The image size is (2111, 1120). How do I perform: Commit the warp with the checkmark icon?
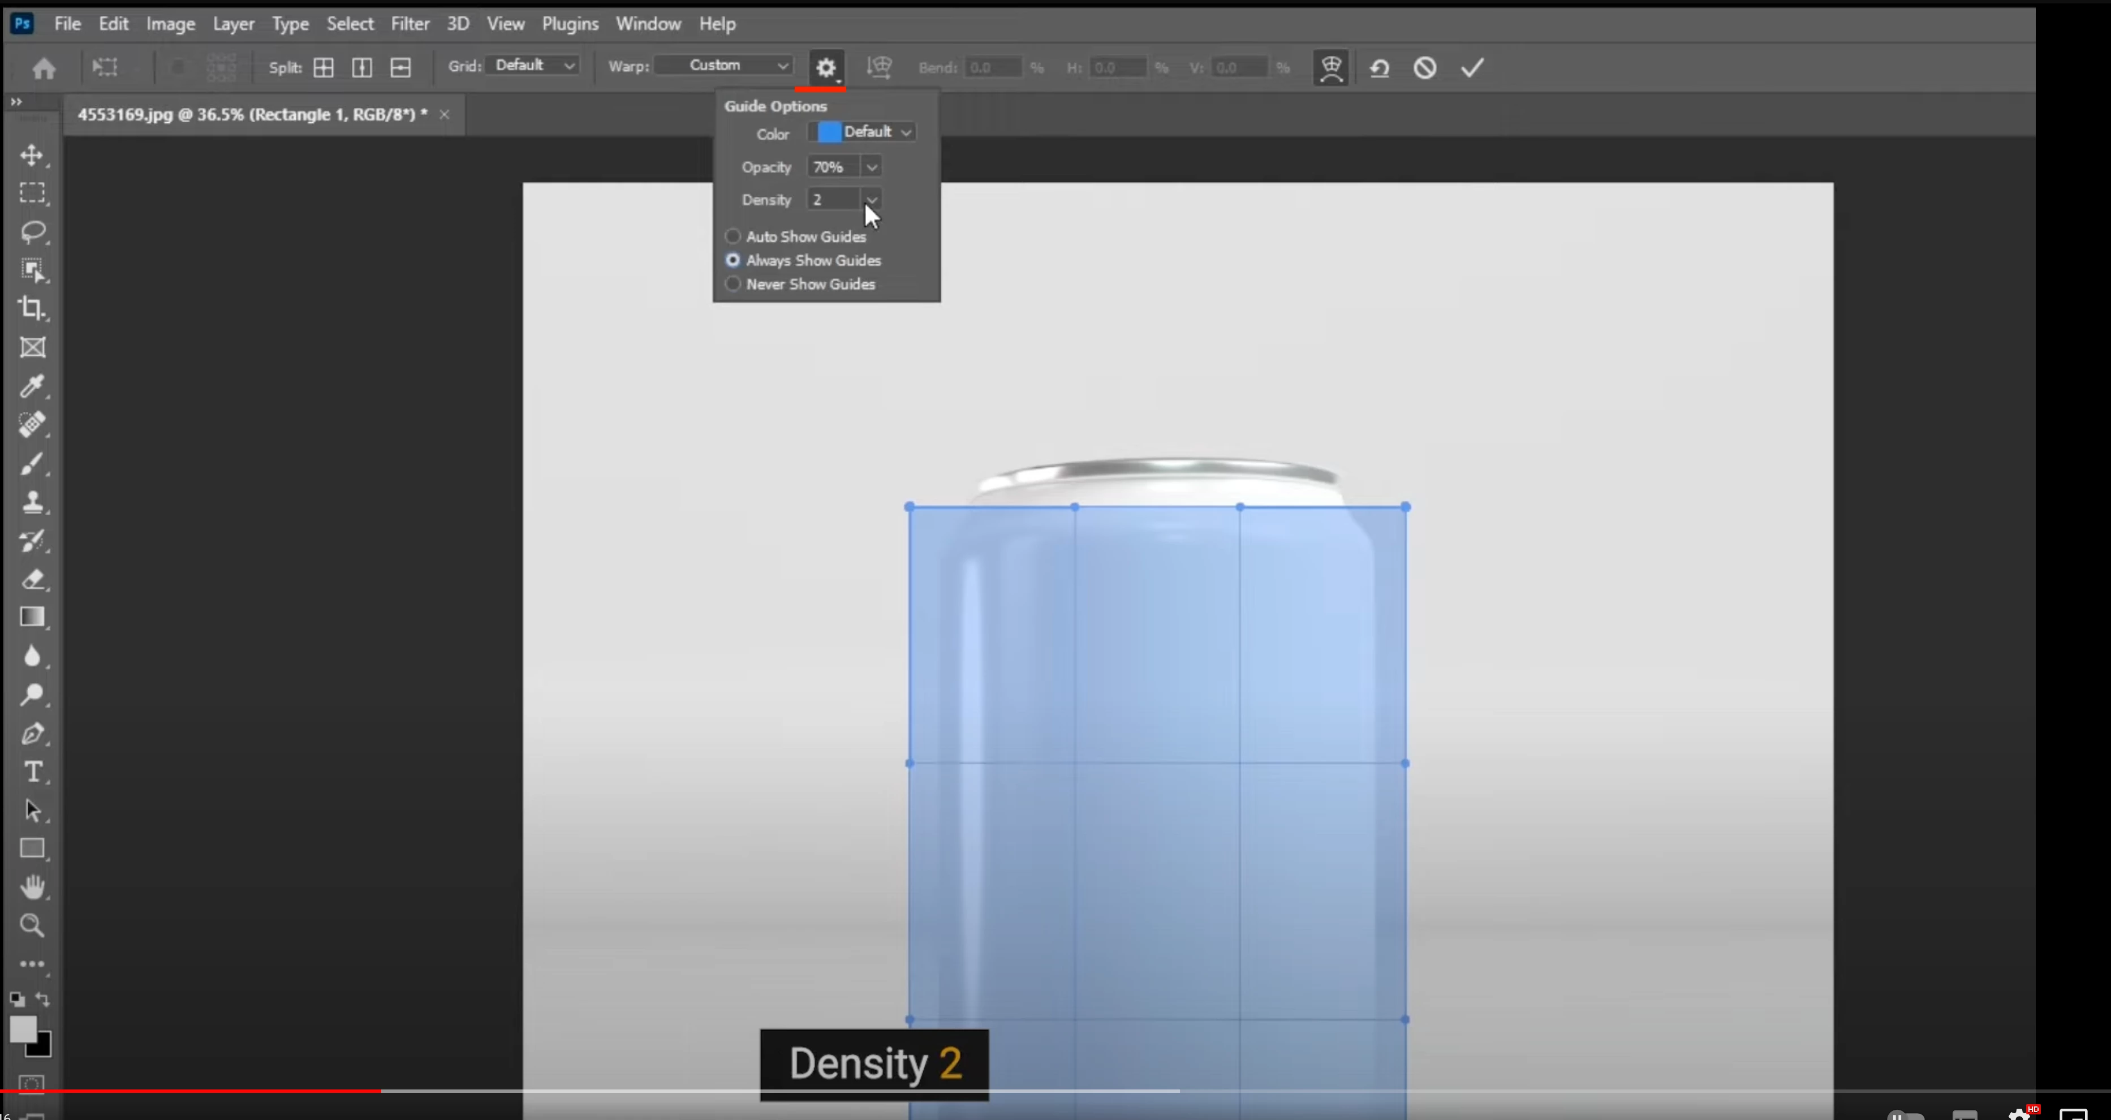click(x=1472, y=68)
